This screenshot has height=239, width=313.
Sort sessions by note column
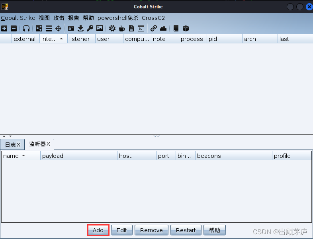[x=165, y=39]
